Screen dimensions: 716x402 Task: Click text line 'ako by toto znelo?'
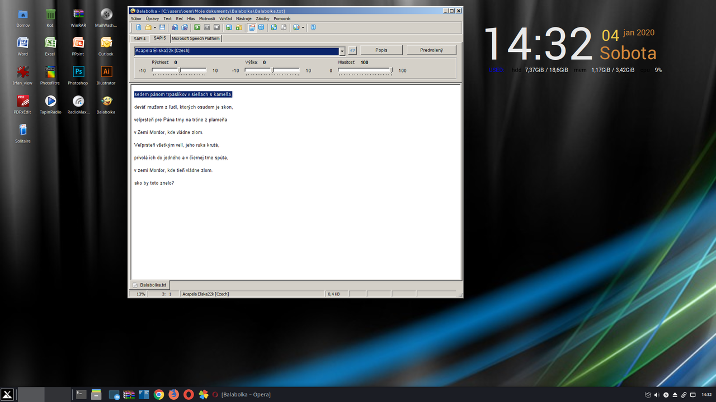click(x=154, y=183)
